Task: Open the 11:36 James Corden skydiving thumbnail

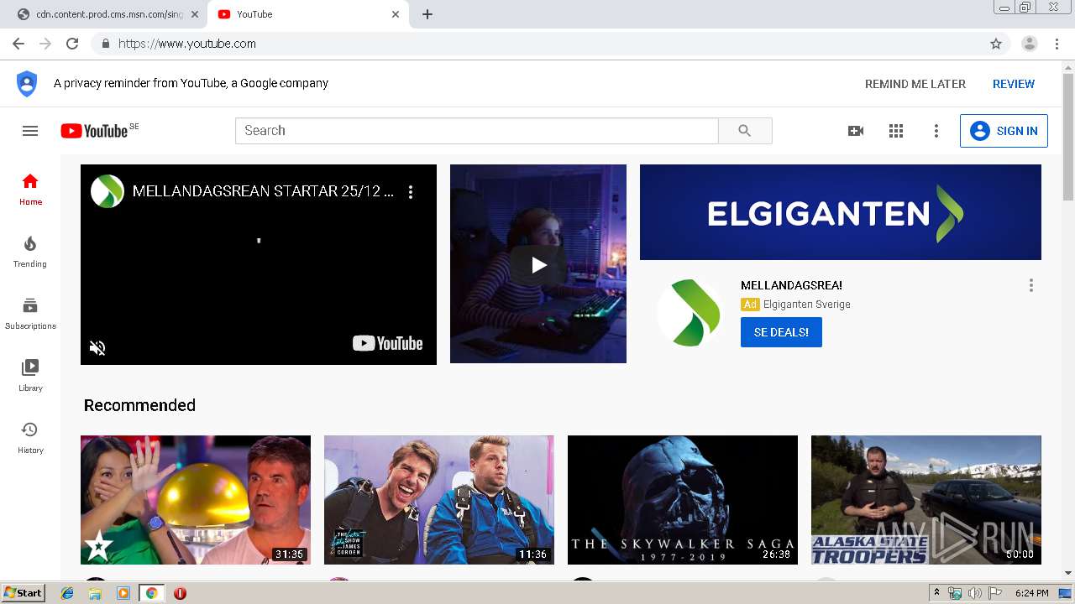Action: 439,500
